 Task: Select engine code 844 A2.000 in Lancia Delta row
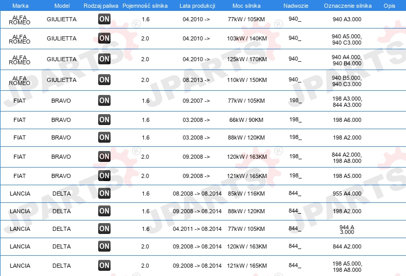tap(347, 246)
